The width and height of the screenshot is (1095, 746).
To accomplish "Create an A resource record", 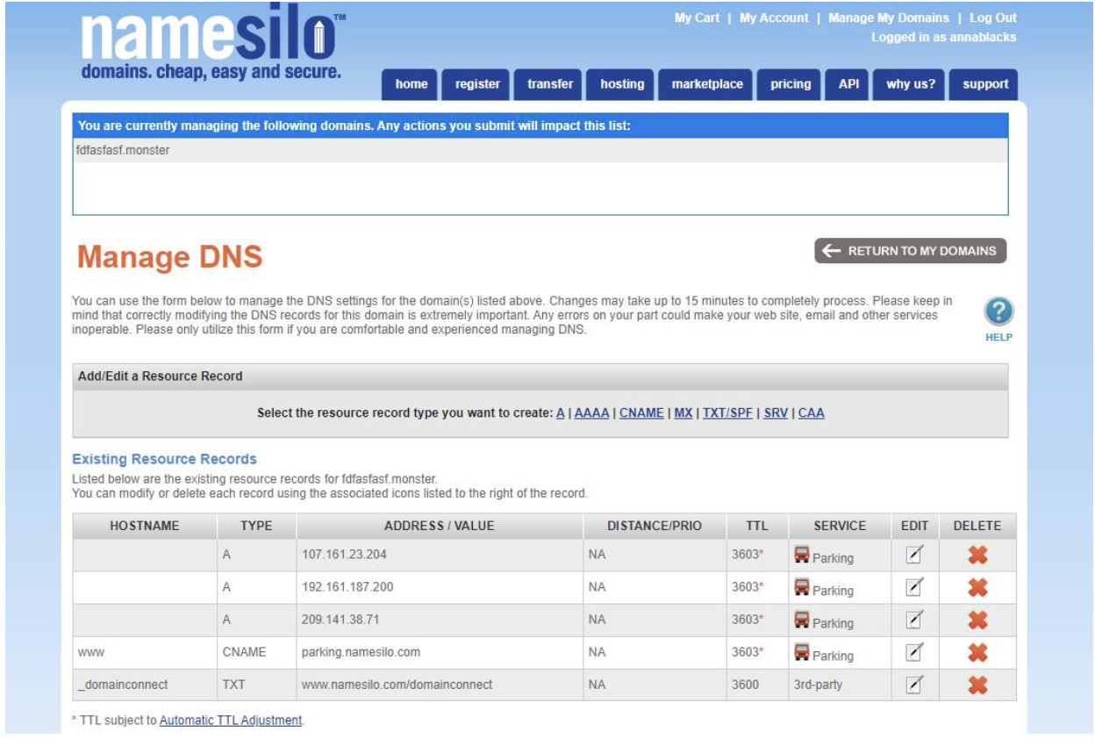I will point(561,412).
